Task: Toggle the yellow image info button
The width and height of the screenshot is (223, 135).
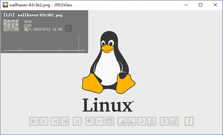Action: 189,121
